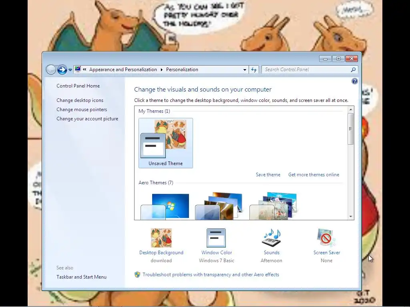410x307 pixels.
Task: Click the themes list scroll down arrow
Action: pos(351,217)
